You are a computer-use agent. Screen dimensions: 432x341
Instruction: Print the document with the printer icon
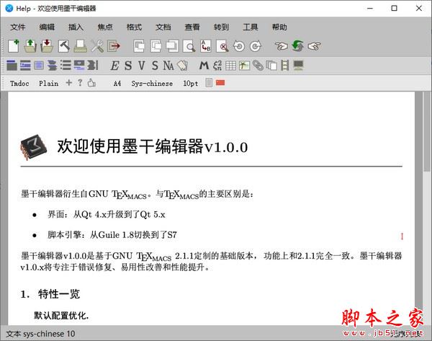[81, 46]
